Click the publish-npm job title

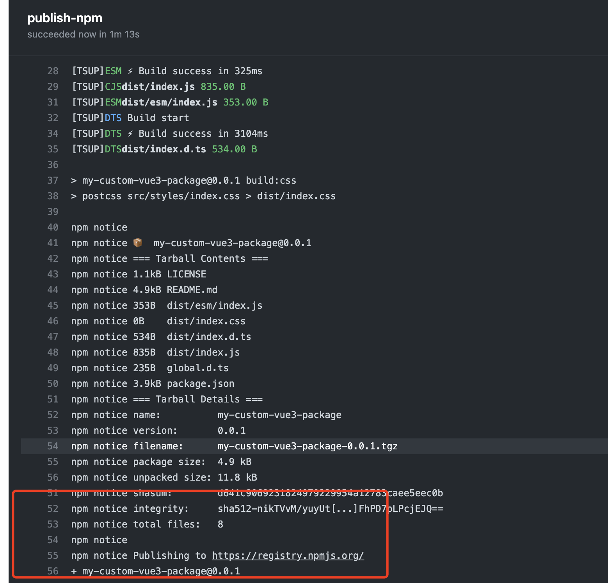65,18
